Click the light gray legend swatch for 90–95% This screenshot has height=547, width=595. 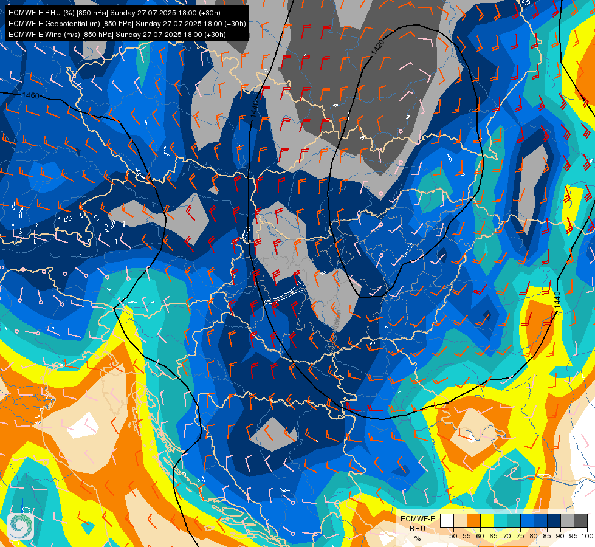tap(567, 520)
